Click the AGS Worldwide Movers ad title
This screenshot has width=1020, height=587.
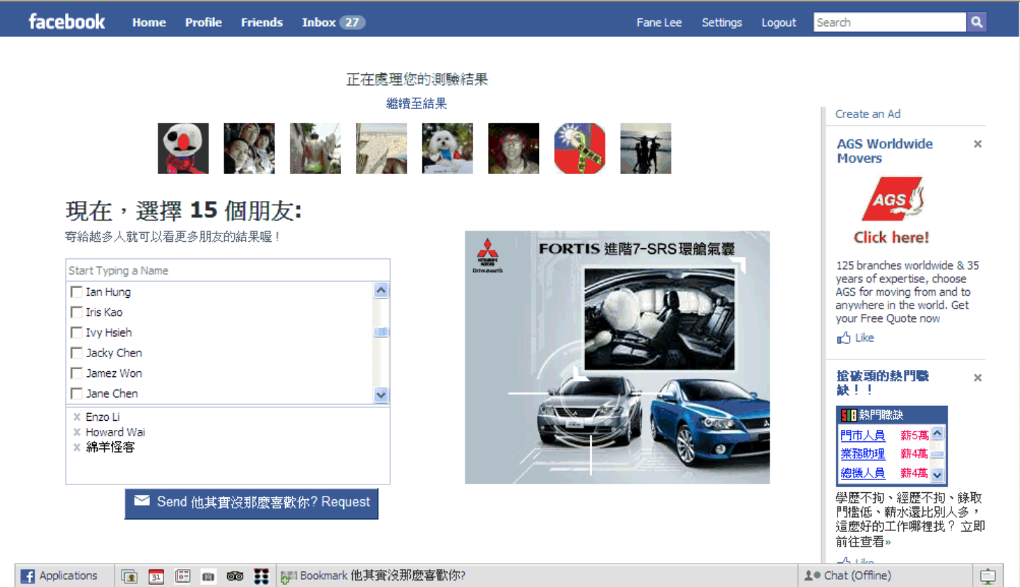coord(885,151)
